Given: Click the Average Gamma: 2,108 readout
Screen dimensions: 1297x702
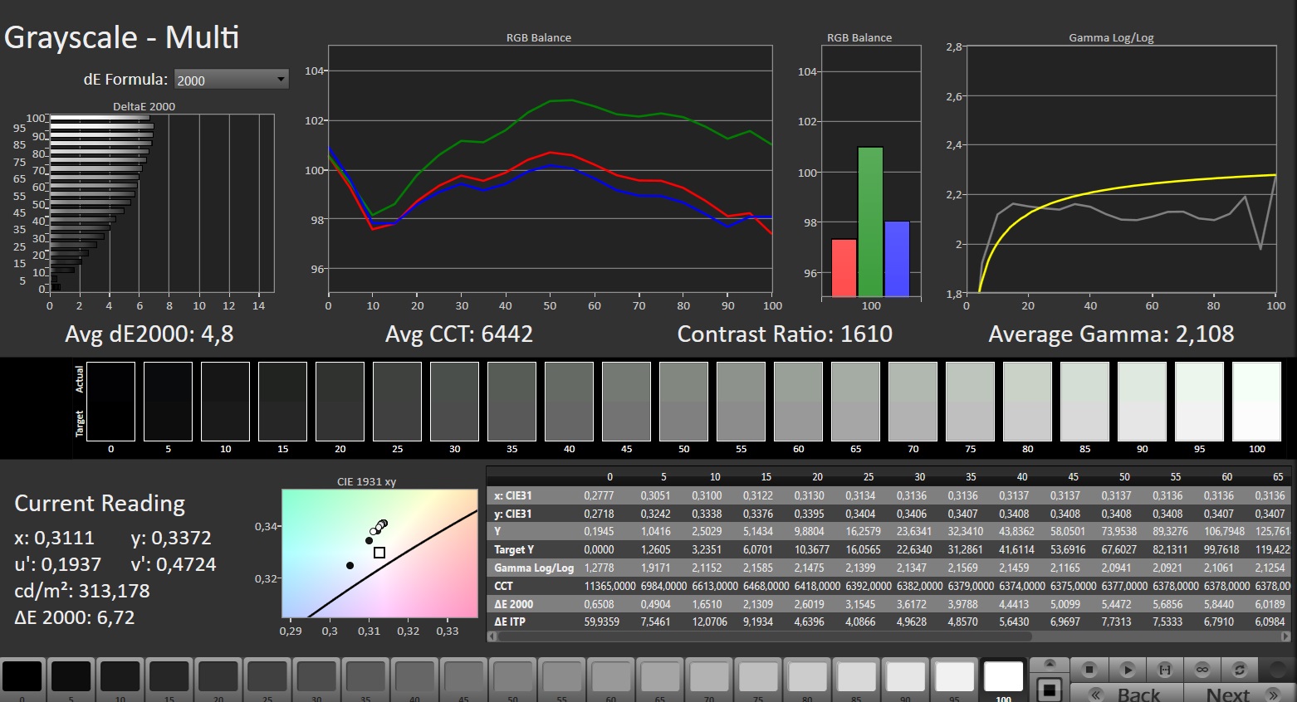Looking at the screenshot, I should pos(1111,334).
